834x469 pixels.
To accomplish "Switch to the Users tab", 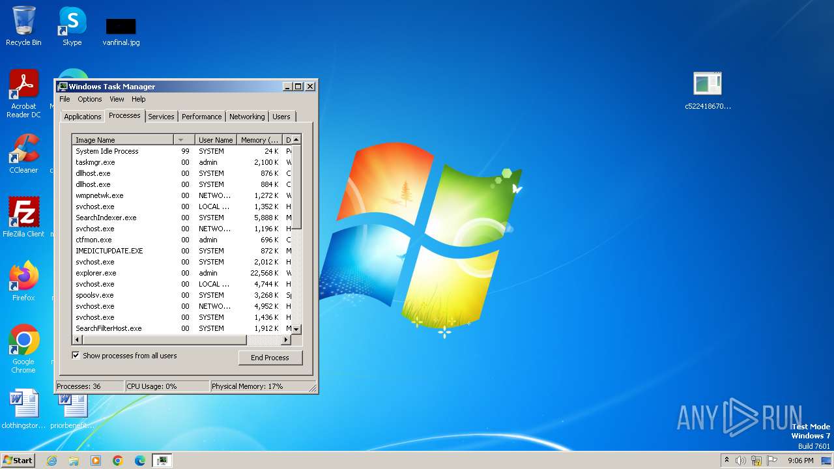I will [281, 117].
